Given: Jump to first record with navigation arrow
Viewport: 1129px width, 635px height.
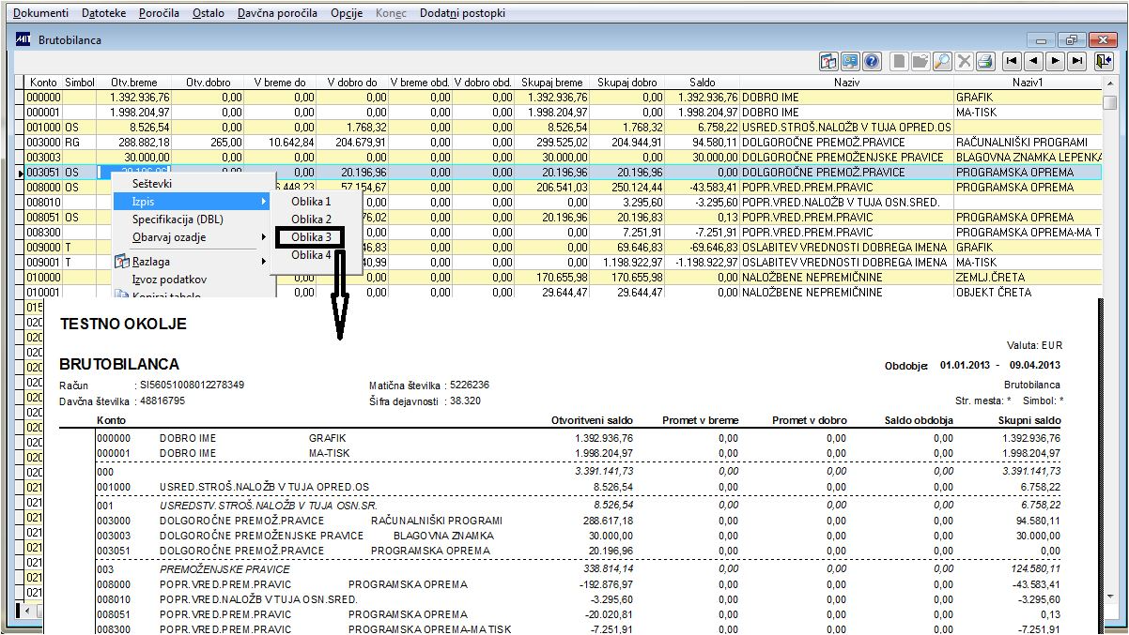Looking at the screenshot, I should pyautogui.click(x=1012, y=61).
